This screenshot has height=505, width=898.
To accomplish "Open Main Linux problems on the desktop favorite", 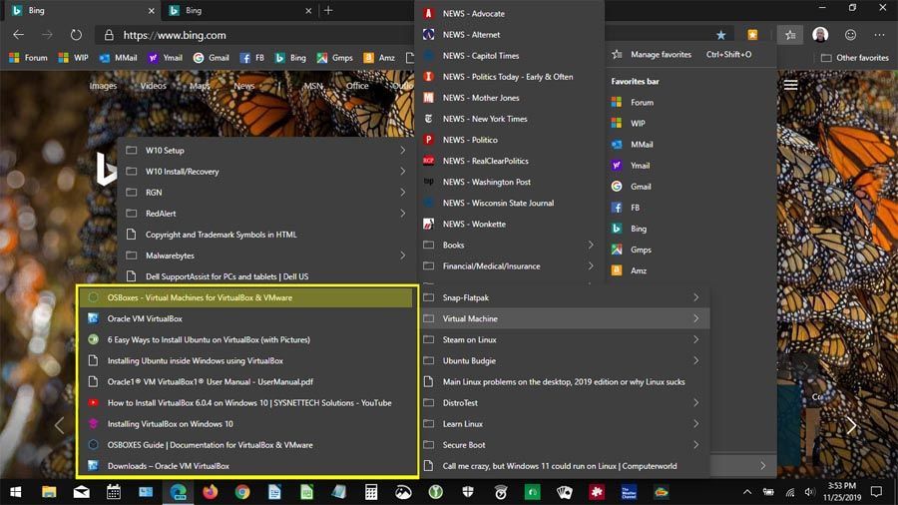I will 564,382.
